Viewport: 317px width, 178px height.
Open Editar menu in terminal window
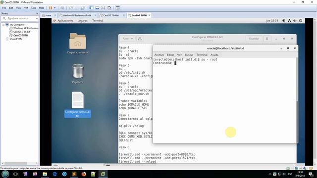pos(170,55)
